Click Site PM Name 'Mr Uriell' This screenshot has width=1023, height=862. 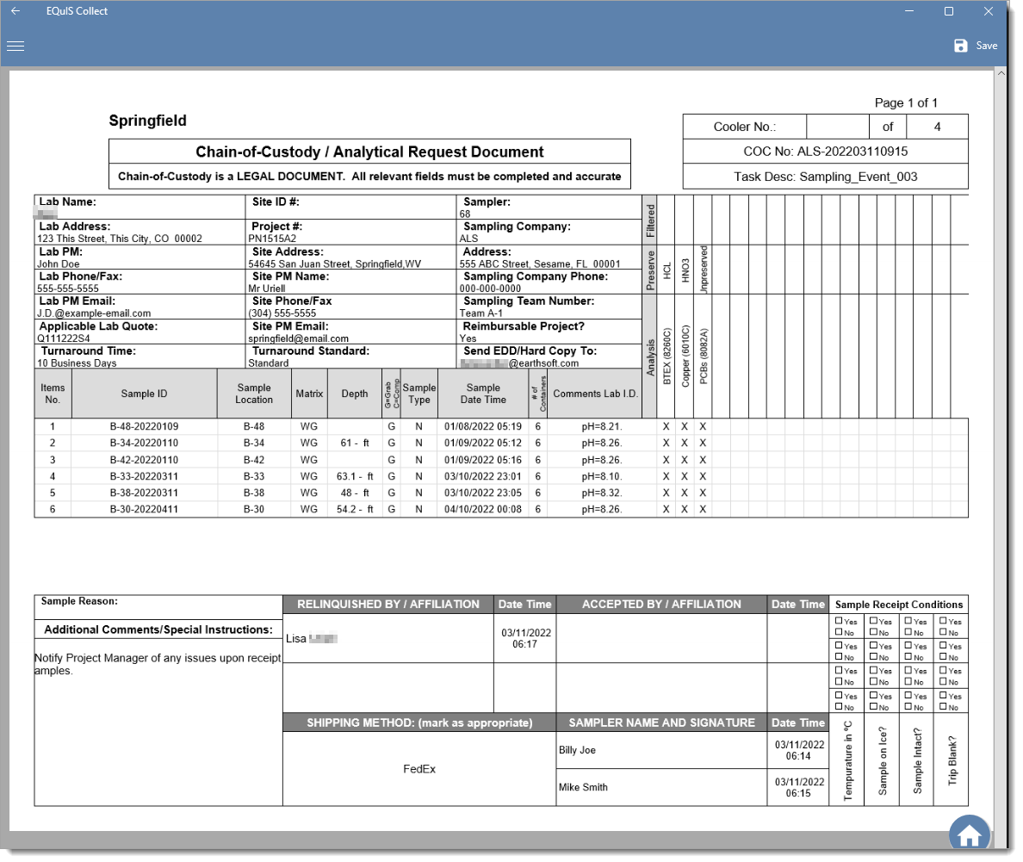[266, 288]
